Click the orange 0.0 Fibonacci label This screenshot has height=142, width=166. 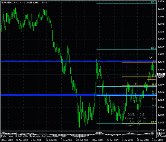pos(155,61)
